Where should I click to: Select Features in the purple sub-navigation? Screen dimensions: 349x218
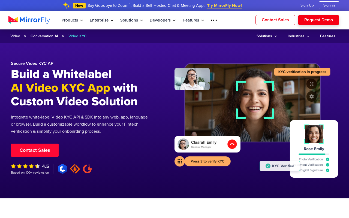pos(328,36)
